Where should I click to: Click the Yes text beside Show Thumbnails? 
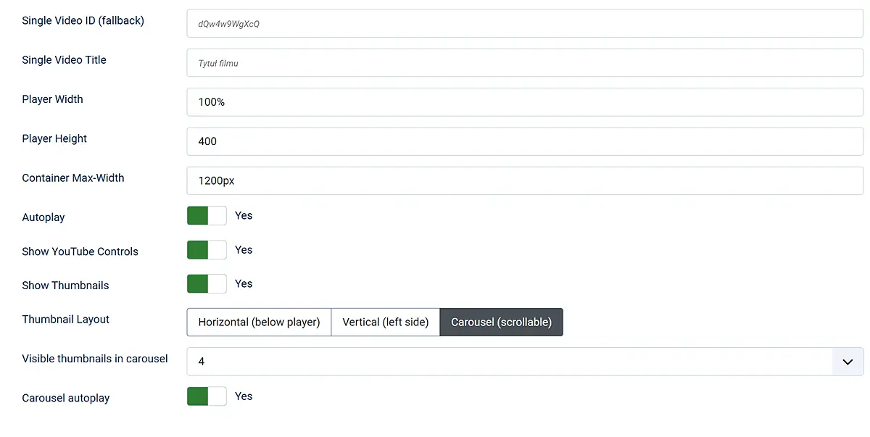tap(244, 284)
